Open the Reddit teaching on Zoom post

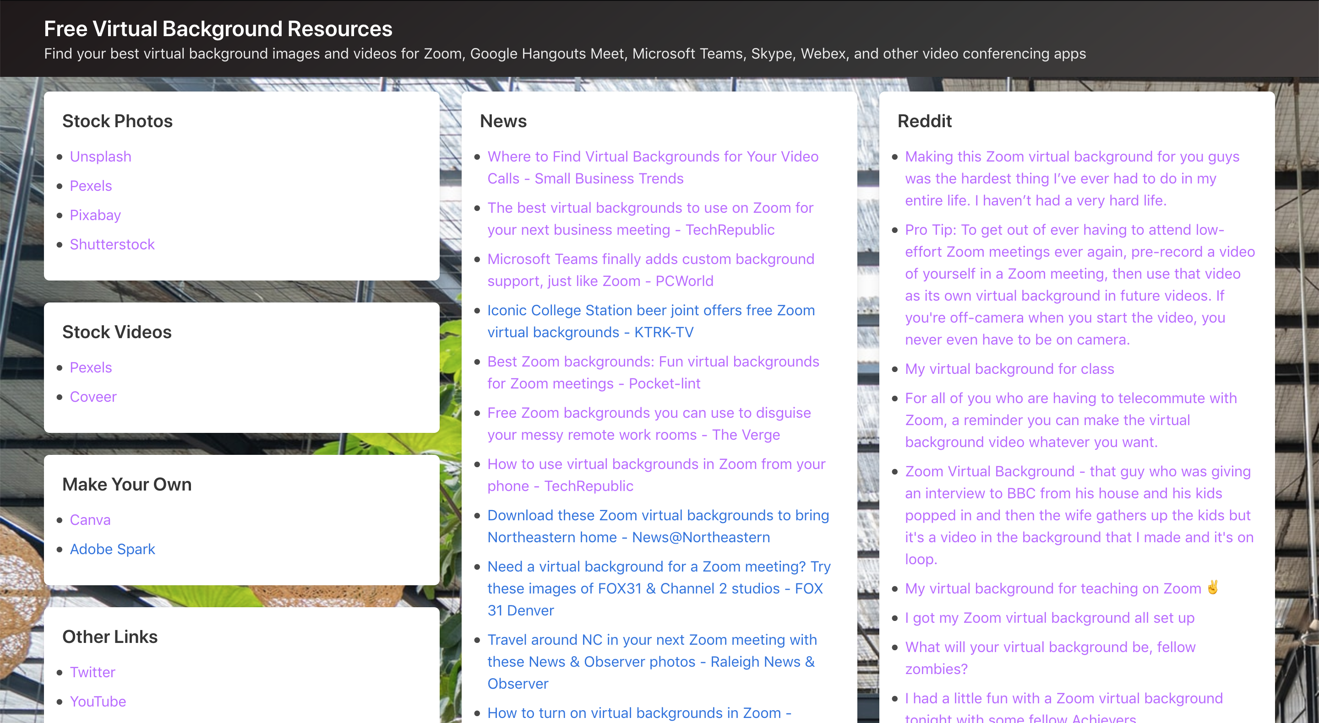[x=1053, y=588]
